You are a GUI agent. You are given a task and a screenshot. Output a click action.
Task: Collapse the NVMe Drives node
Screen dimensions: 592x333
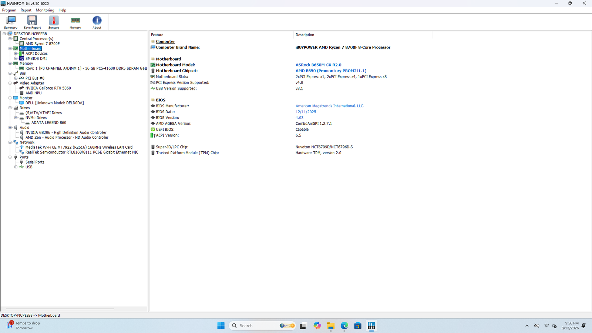tap(16, 118)
